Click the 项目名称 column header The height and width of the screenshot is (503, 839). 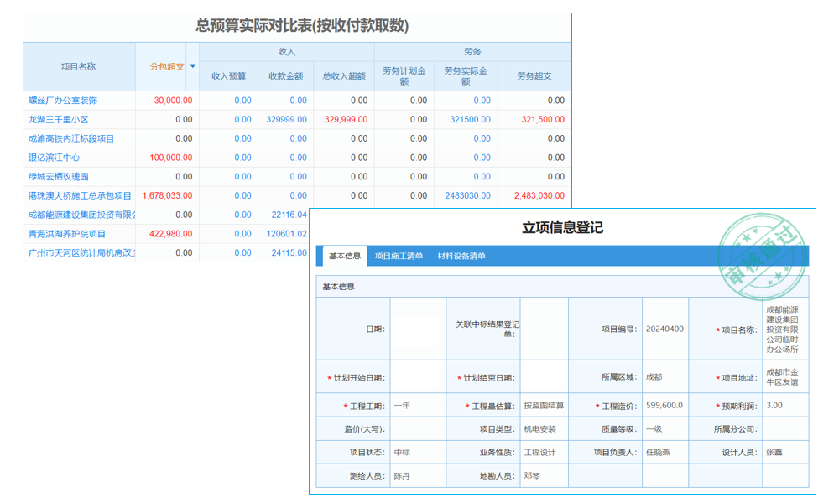pyautogui.click(x=79, y=65)
